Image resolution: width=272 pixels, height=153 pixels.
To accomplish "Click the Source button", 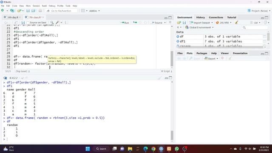I will 157,23.
